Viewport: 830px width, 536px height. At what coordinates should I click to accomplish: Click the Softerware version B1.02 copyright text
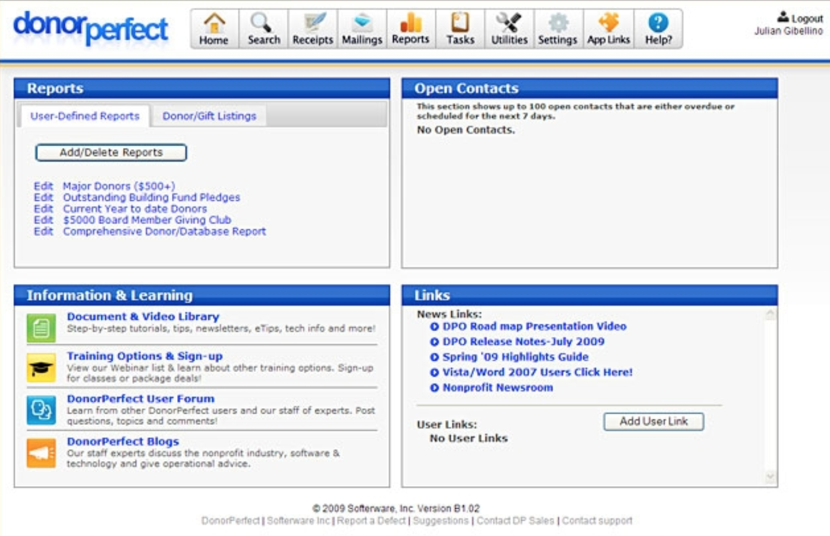tap(396, 509)
